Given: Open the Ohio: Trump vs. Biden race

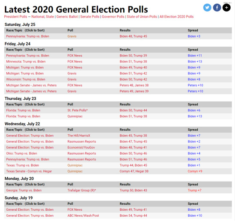Looking at the screenshot, I should [x=21, y=153].
